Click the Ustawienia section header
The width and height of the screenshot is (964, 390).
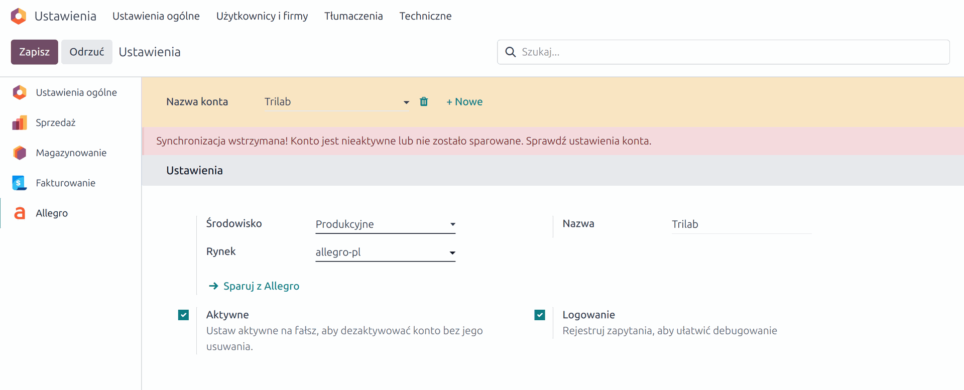click(194, 171)
